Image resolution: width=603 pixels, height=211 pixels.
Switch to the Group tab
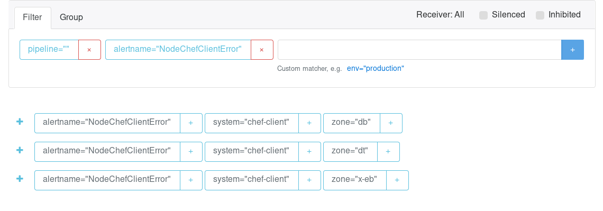coord(71,17)
